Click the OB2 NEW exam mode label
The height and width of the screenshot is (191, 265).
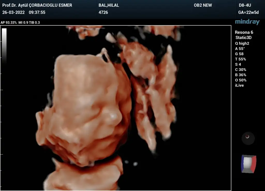[203, 5]
